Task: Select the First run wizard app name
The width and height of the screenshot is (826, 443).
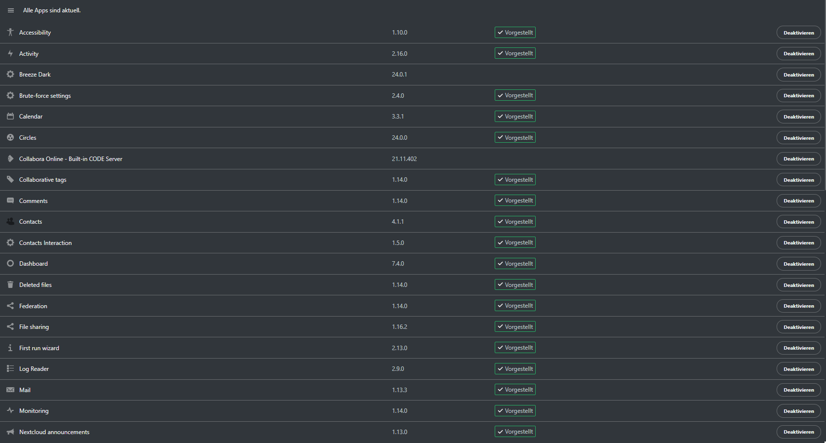Action: tap(39, 348)
